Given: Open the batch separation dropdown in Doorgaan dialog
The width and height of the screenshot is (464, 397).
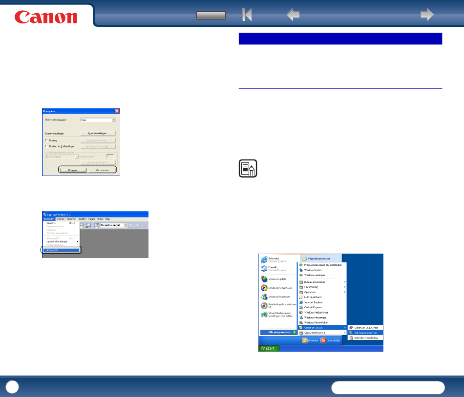Looking at the screenshot, I should (113, 119).
